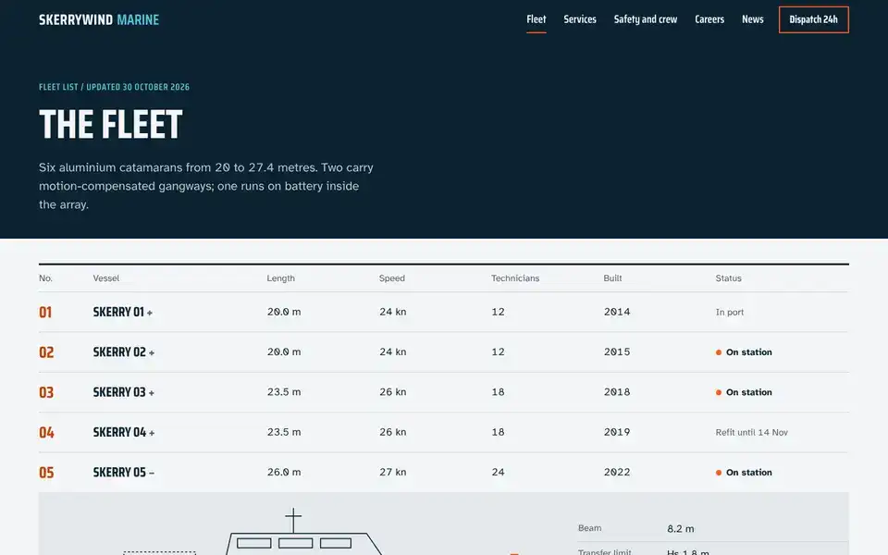Click the Status column header

pos(728,278)
